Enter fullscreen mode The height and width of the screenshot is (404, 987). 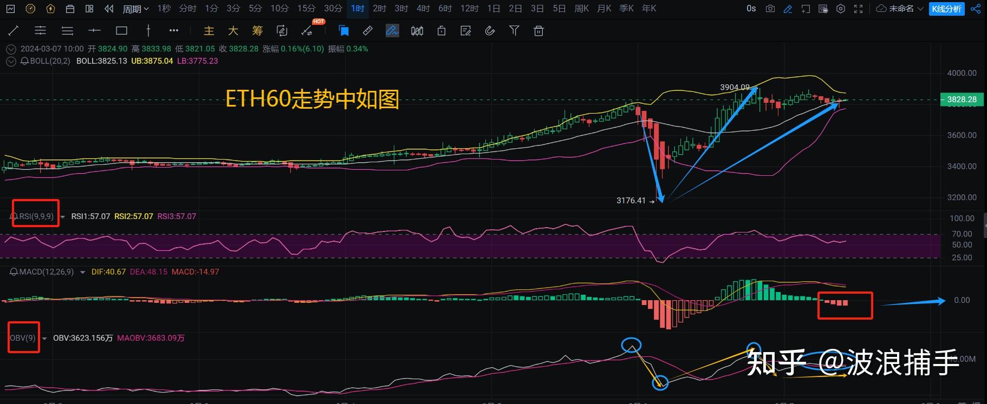[x=858, y=9]
